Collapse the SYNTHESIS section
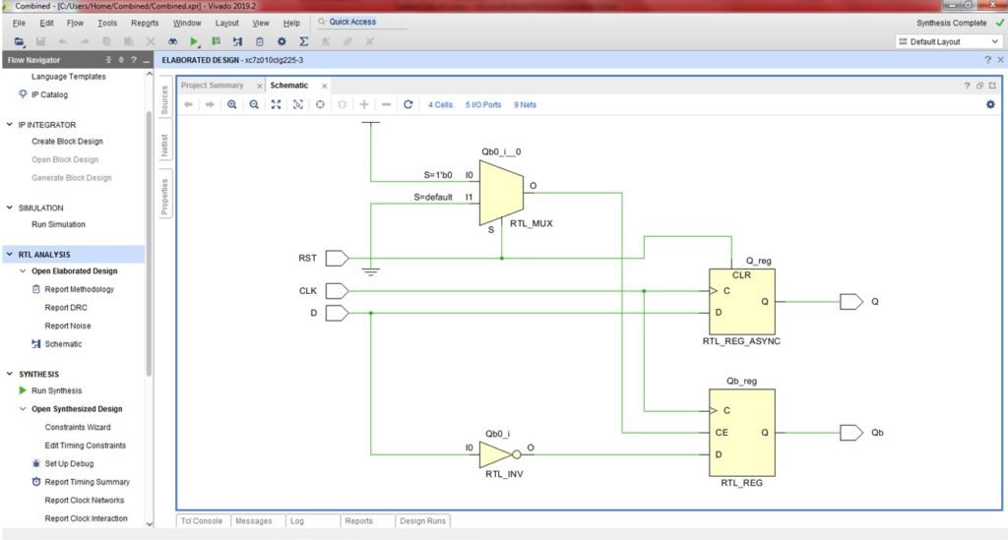 (10, 374)
